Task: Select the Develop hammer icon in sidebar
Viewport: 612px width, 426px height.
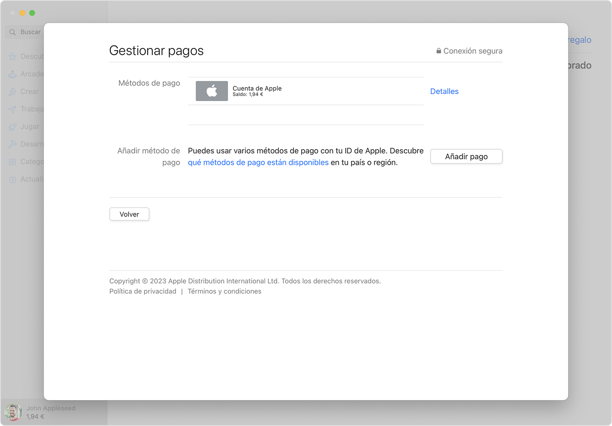Action: point(13,144)
